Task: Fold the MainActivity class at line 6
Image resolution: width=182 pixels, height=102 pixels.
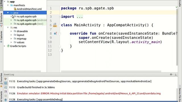Action: [60, 25]
